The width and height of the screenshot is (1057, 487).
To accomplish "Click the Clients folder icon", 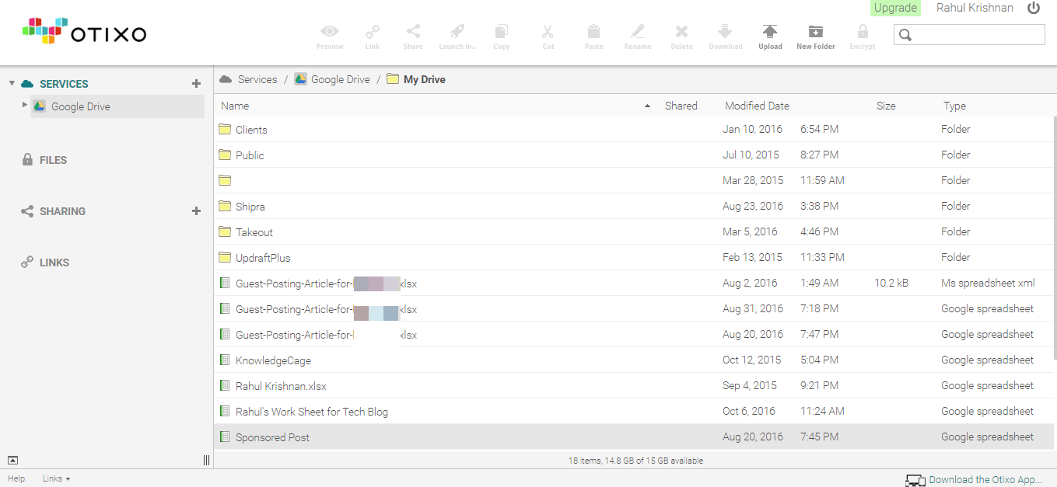I will [225, 129].
